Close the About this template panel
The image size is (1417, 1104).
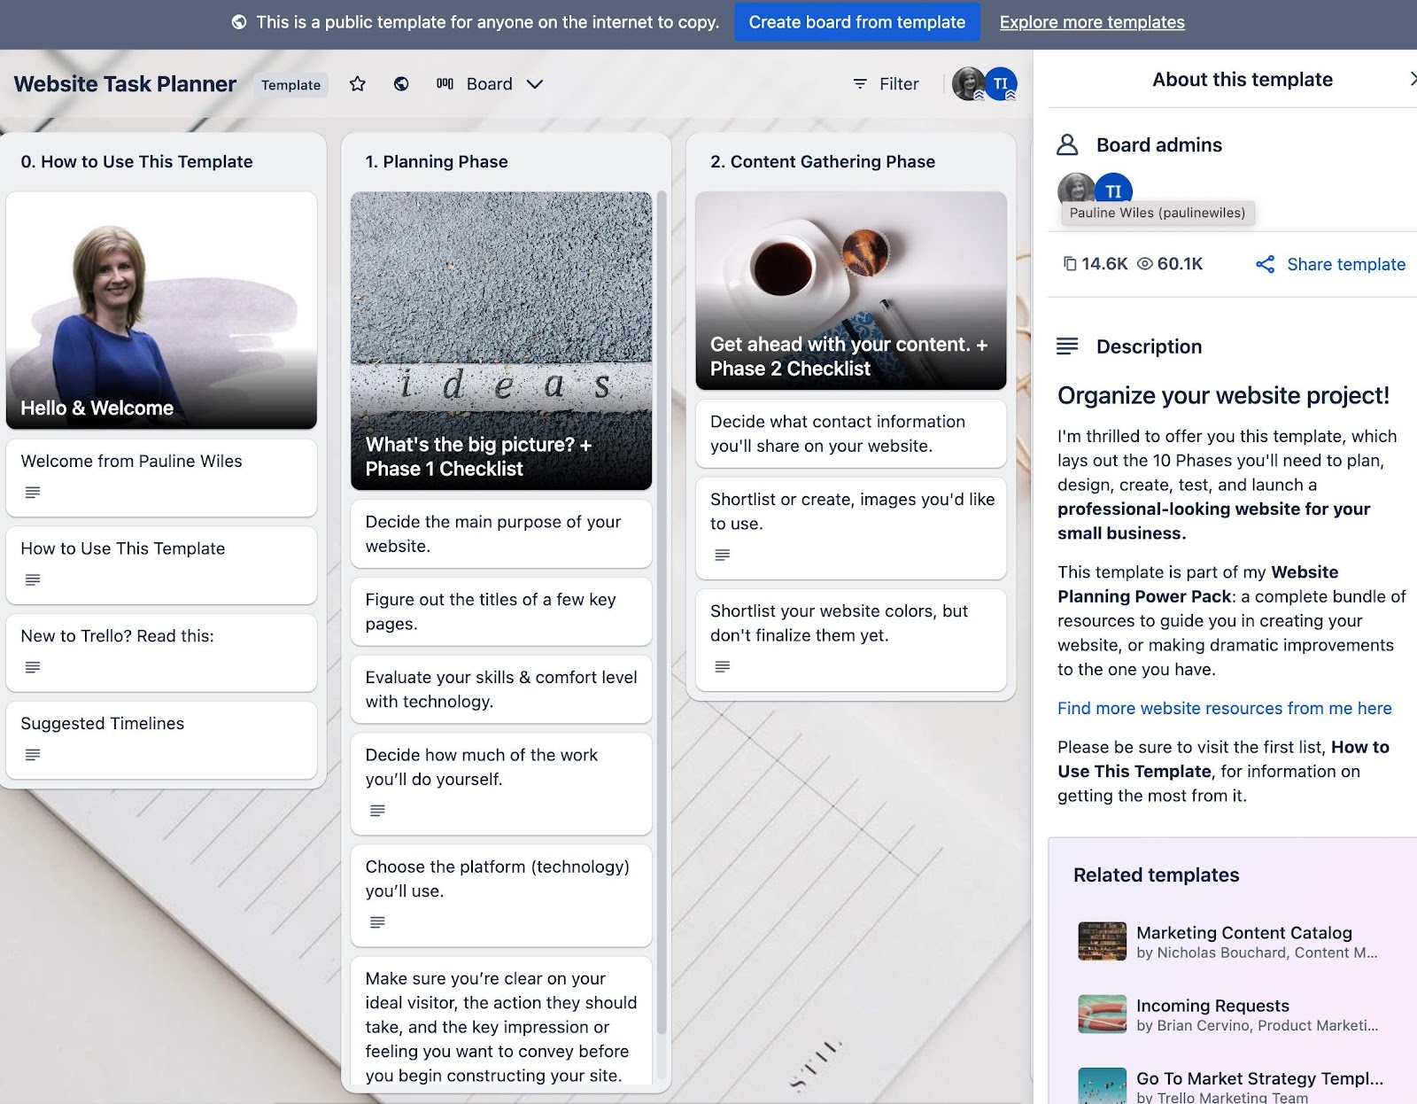click(x=1412, y=79)
